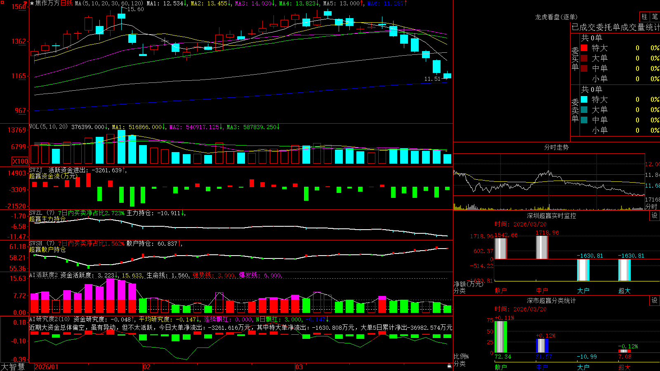The height and width of the screenshot is (371, 660).
Task: Open 设 settings for 深市超赢分类统计
Action: point(655,301)
